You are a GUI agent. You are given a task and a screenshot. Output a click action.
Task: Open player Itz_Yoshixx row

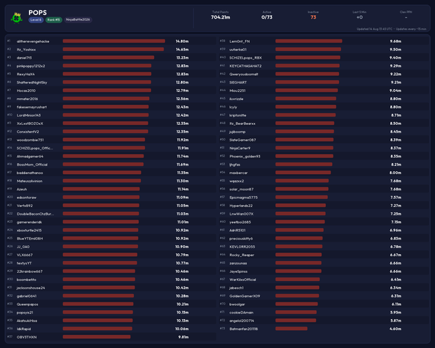(x=111, y=50)
